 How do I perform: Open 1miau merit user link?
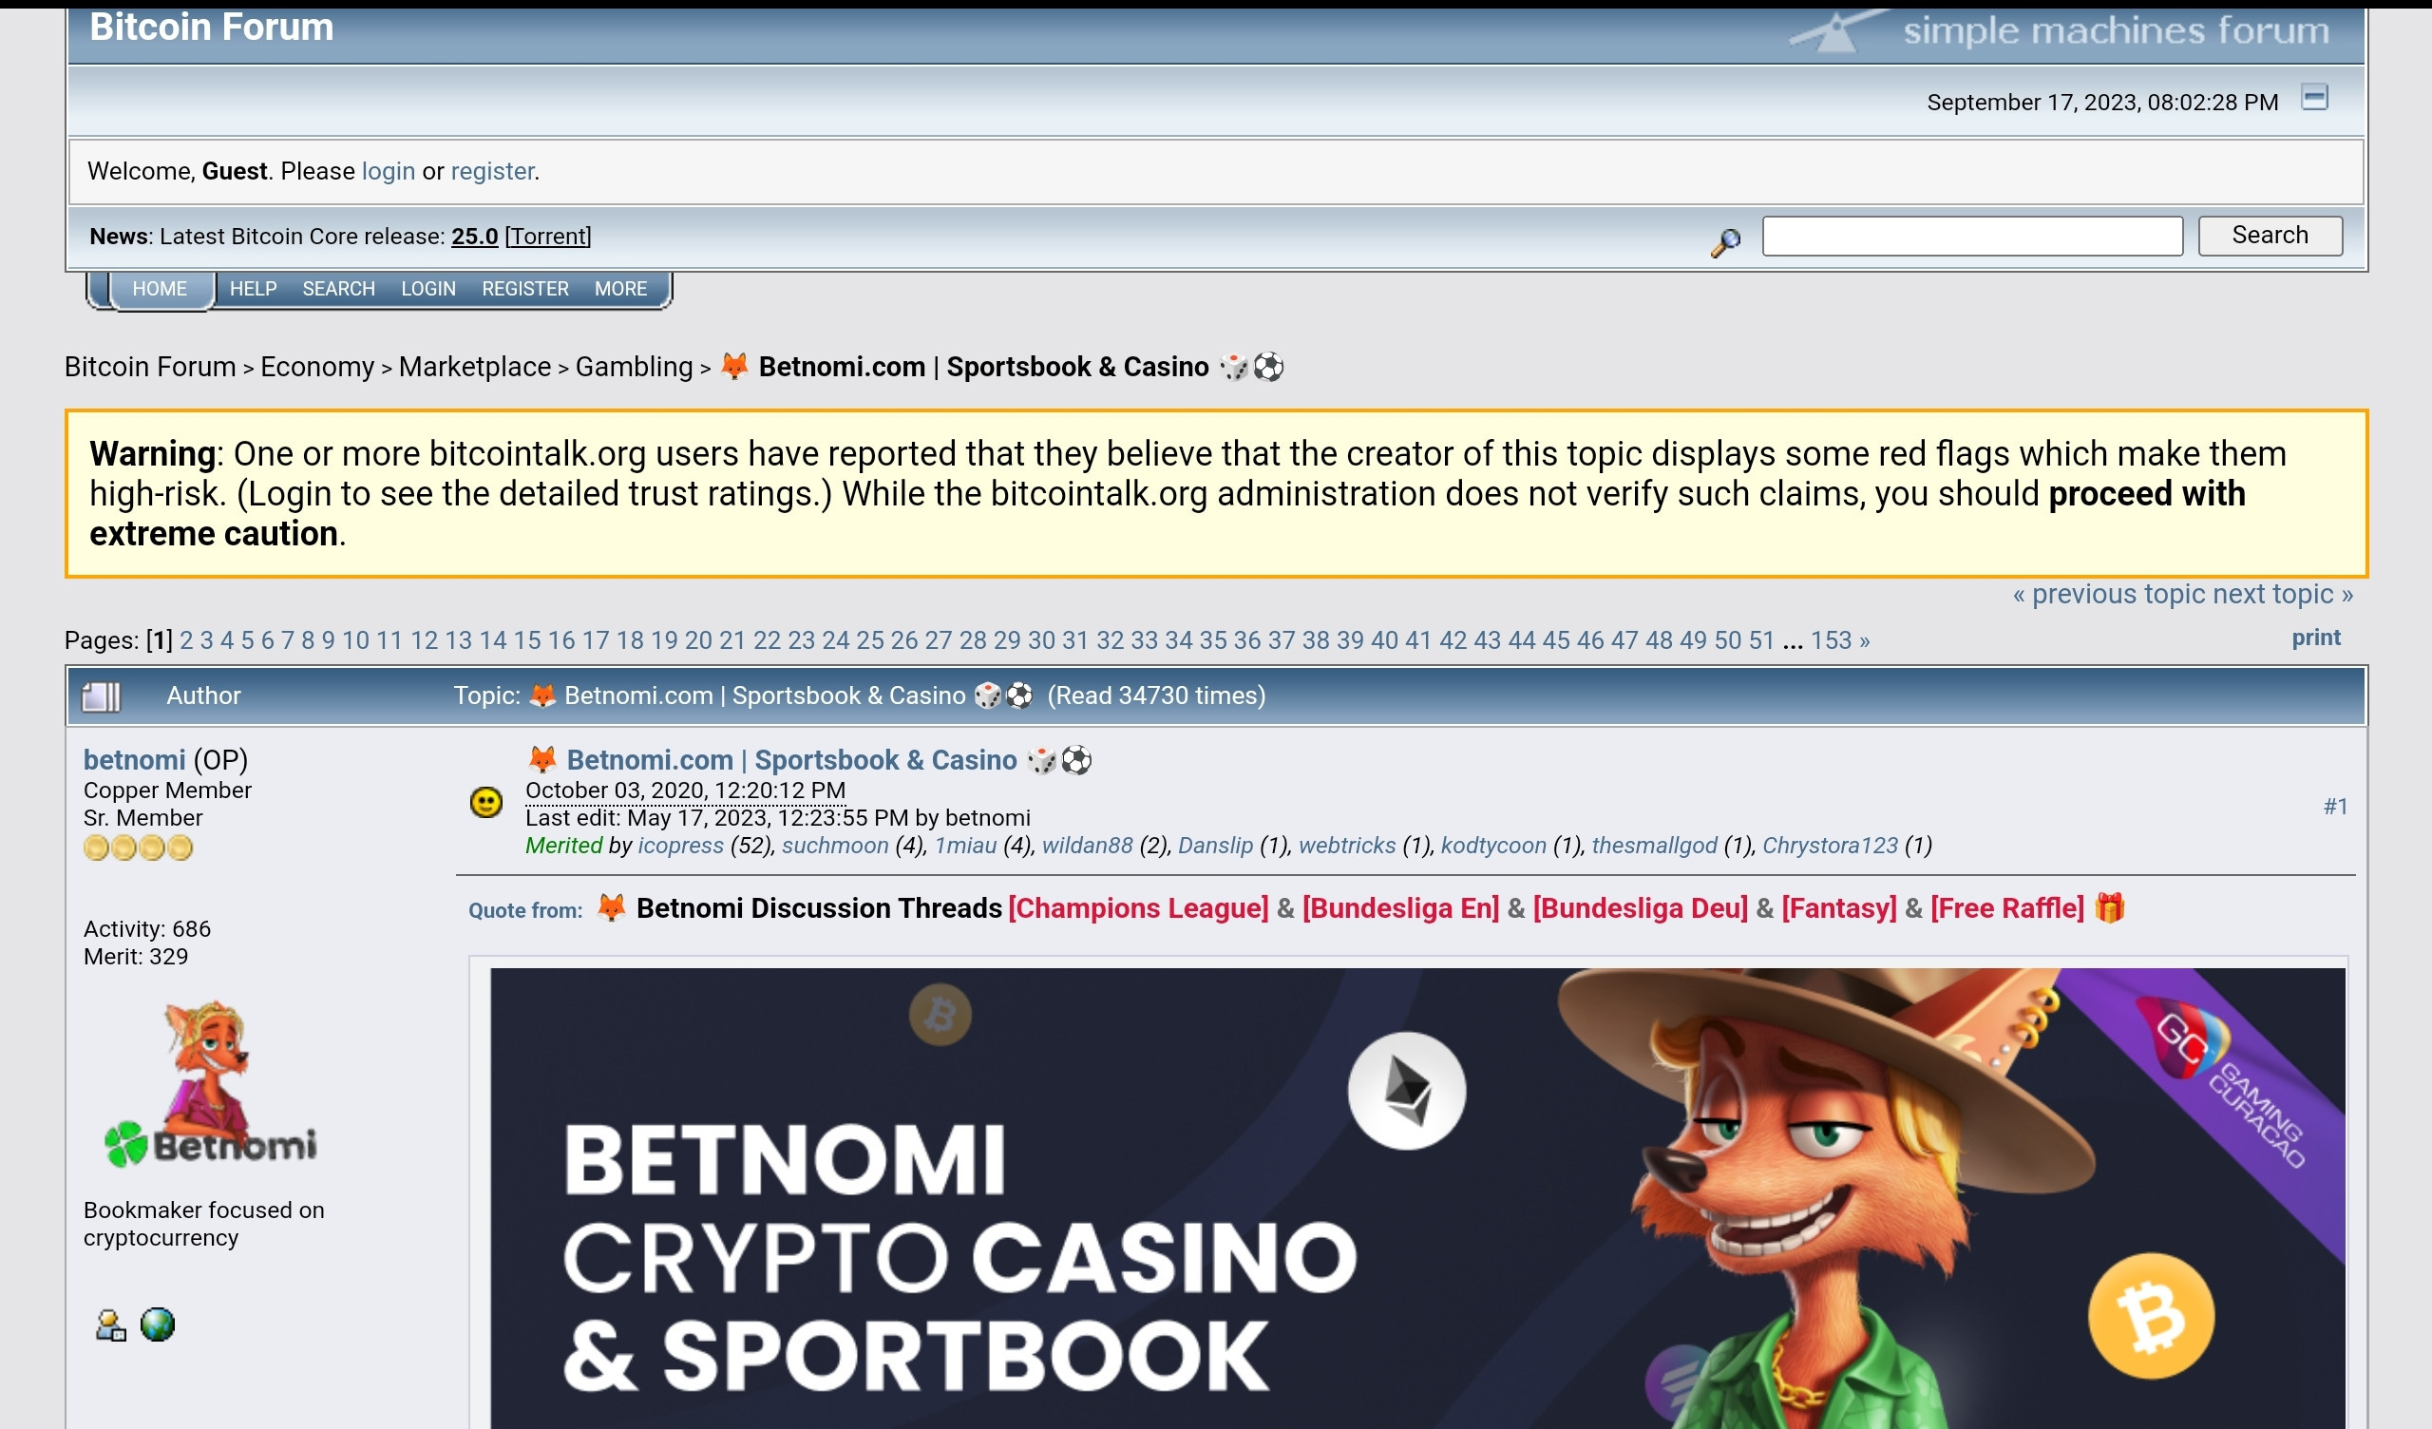pyautogui.click(x=965, y=845)
